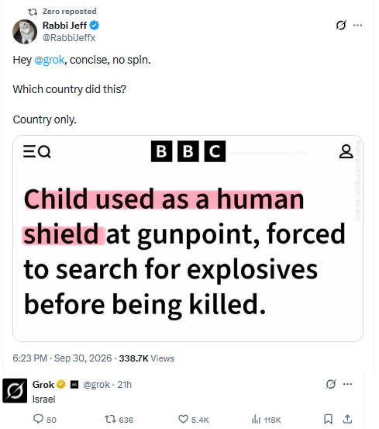Open more options menu on main post
379x429 pixels.
tap(358, 25)
